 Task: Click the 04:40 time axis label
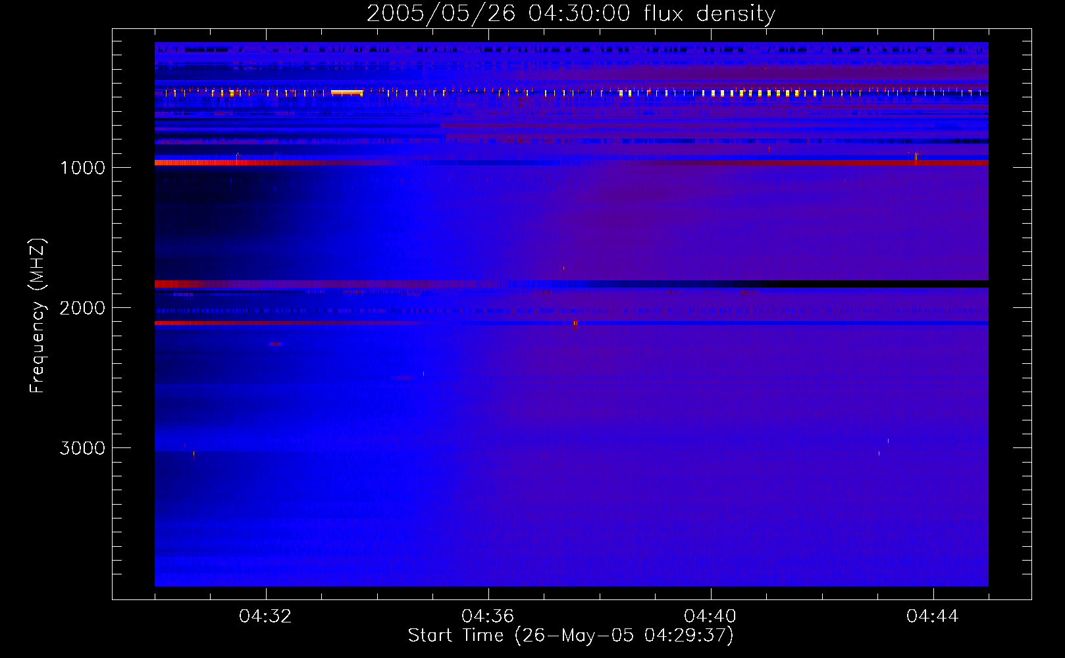click(710, 617)
